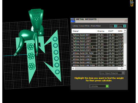The height and width of the screenshot is (103, 138).
Task: Select the White Gold:14KX1 row
Action: (x=97, y=62)
